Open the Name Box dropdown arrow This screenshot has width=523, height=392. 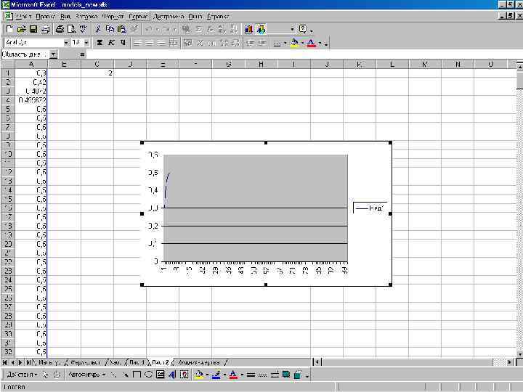54,54
